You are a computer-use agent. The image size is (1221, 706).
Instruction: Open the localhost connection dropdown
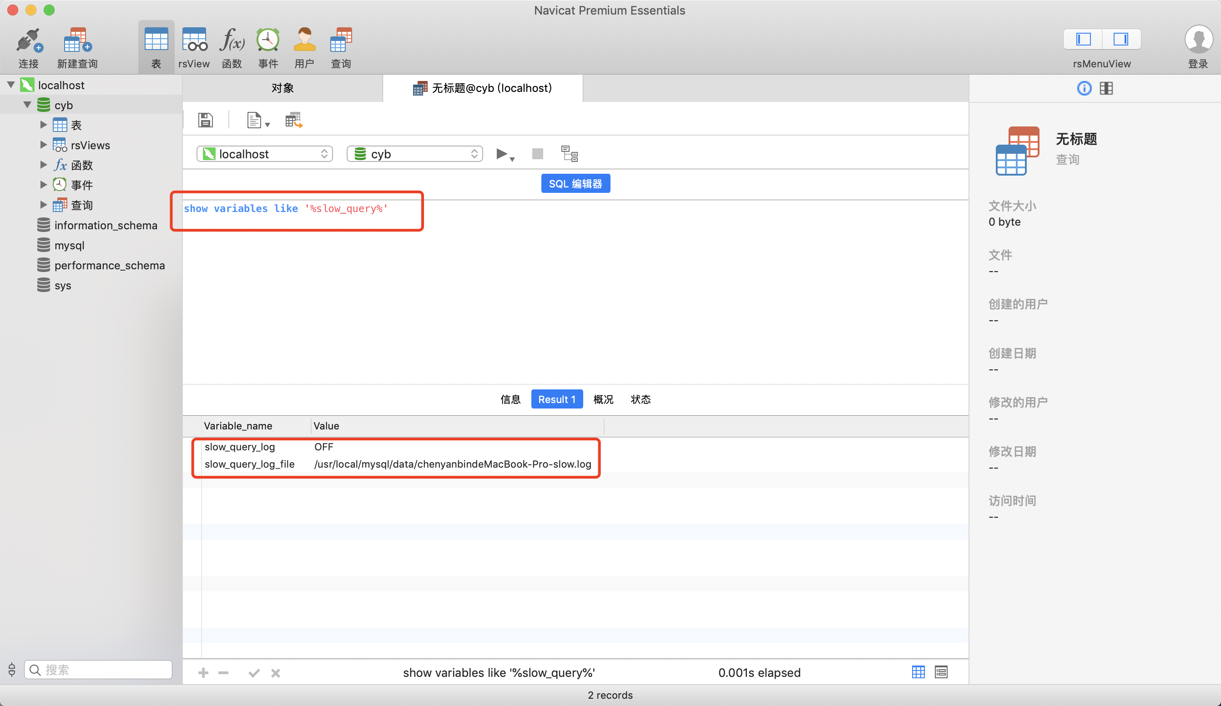(265, 154)
